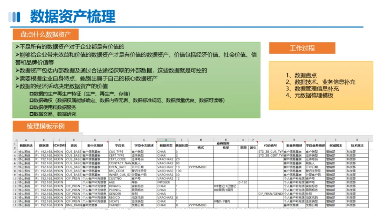Click cell CUS_TYPE
This screenshot has height=211, width=377.
(x=119, y=152)
